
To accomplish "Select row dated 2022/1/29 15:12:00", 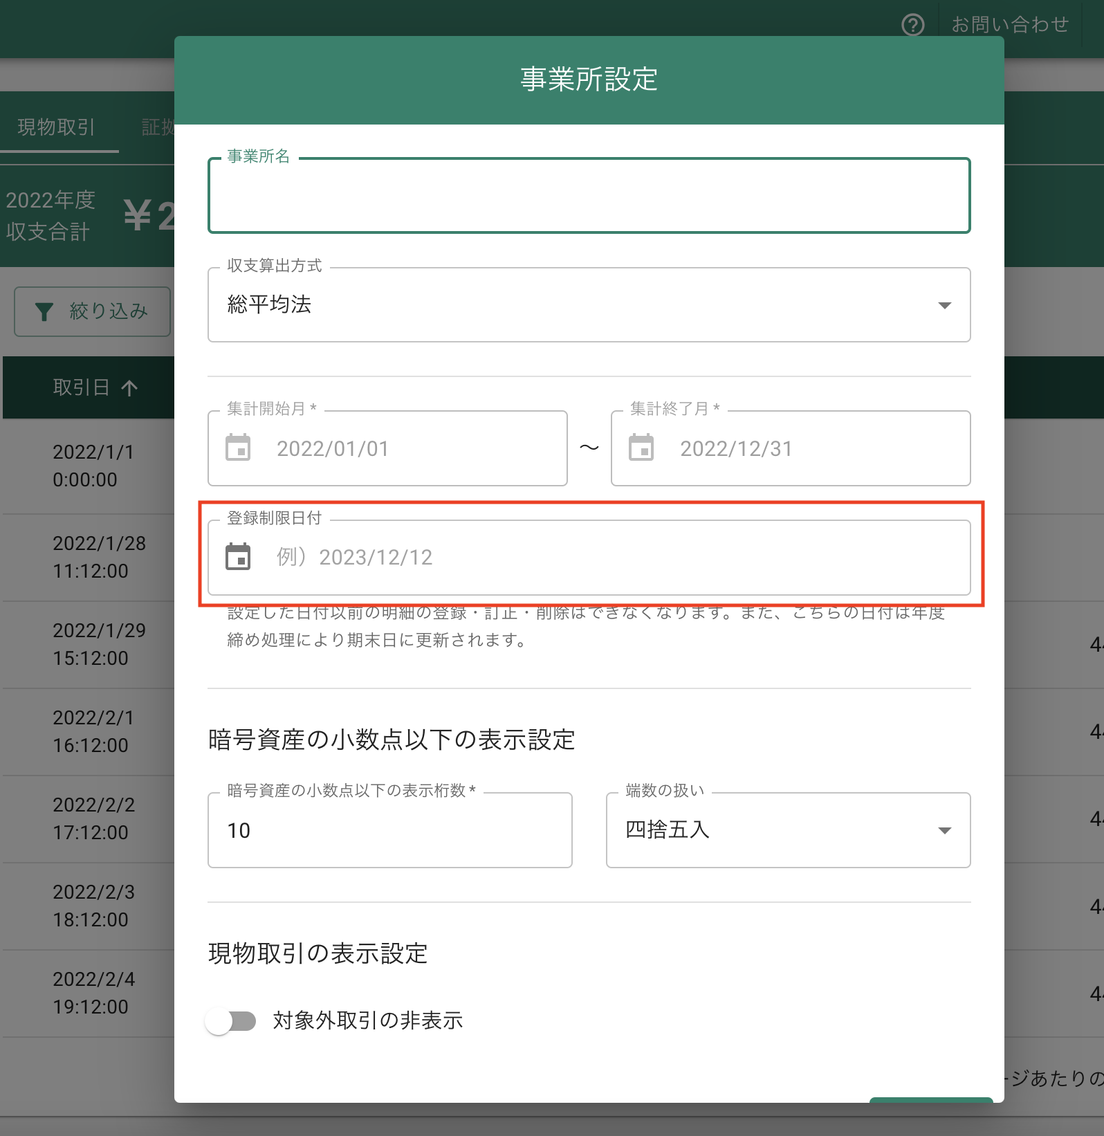I will point(89,644).
